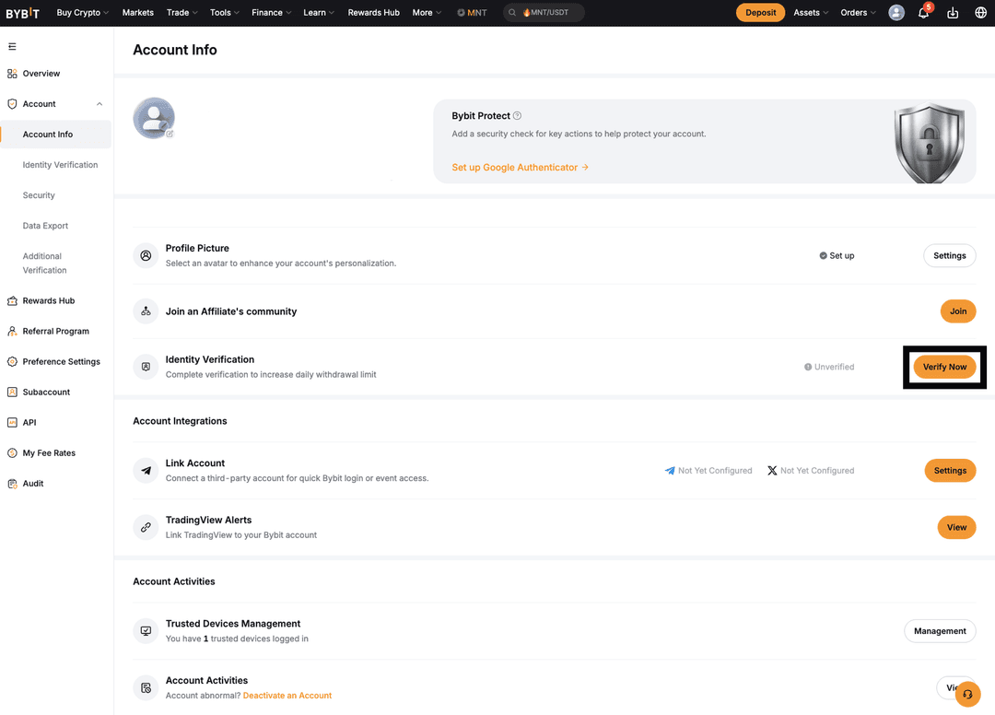The height and width of the screenshot is (715, 995).
Task: Select Identity Verification in the sidebar
Action: click(60, 165)
